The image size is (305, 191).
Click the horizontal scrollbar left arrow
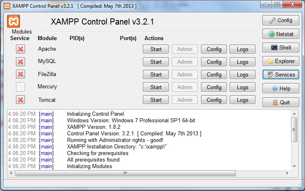click(11, 173)
